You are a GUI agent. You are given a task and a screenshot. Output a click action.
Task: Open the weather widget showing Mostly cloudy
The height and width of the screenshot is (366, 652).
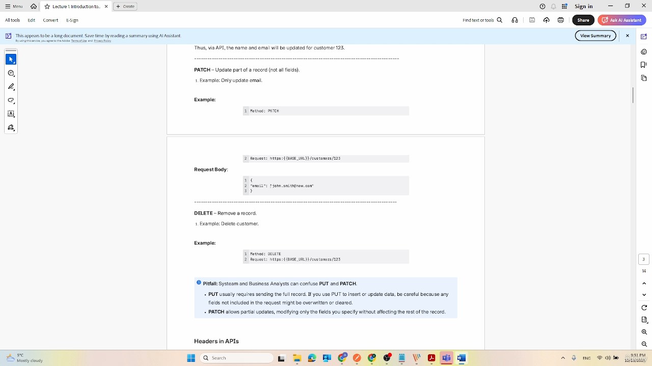24,358
